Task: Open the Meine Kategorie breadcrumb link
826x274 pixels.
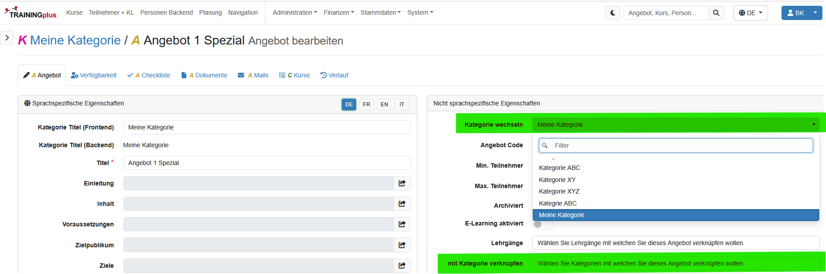Action: [x=75, y=40]
